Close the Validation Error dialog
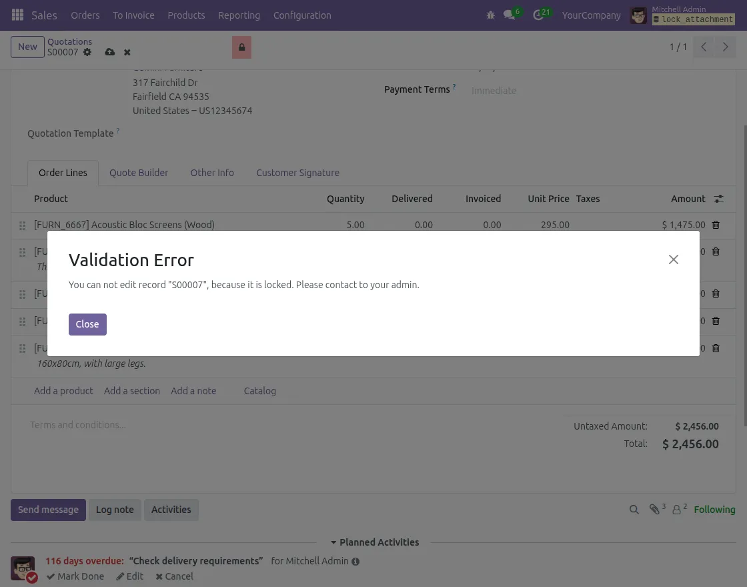This screenshot has width=747, height=587. pyautogui.click(x=87, y=324)
